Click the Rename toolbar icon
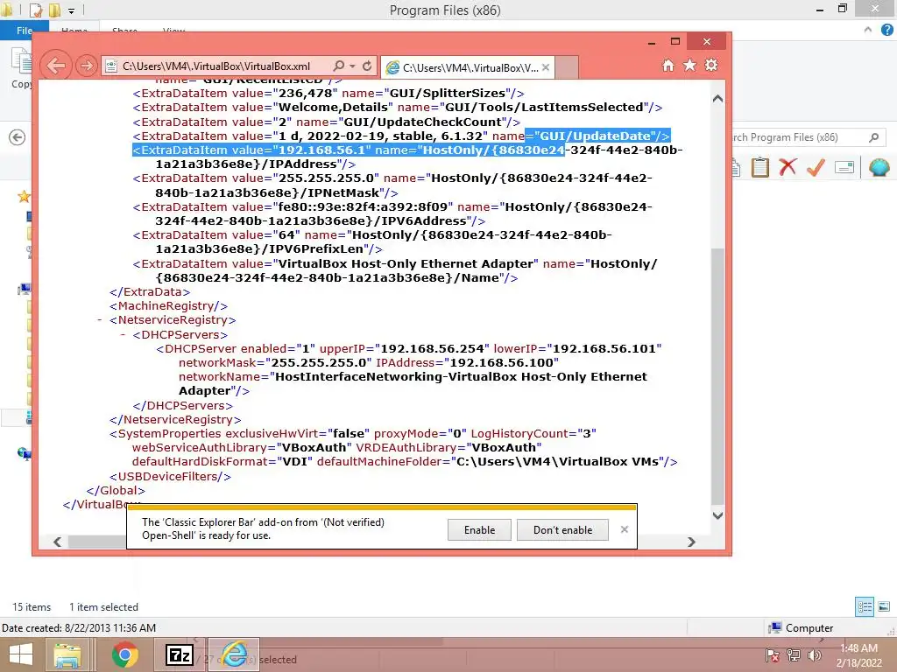 [844, 167]
